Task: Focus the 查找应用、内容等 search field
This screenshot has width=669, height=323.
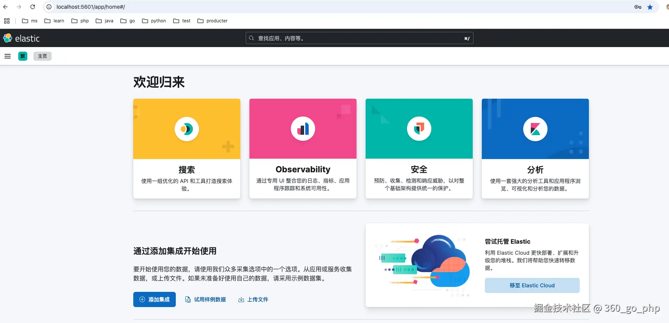Action: coord(359,38)
